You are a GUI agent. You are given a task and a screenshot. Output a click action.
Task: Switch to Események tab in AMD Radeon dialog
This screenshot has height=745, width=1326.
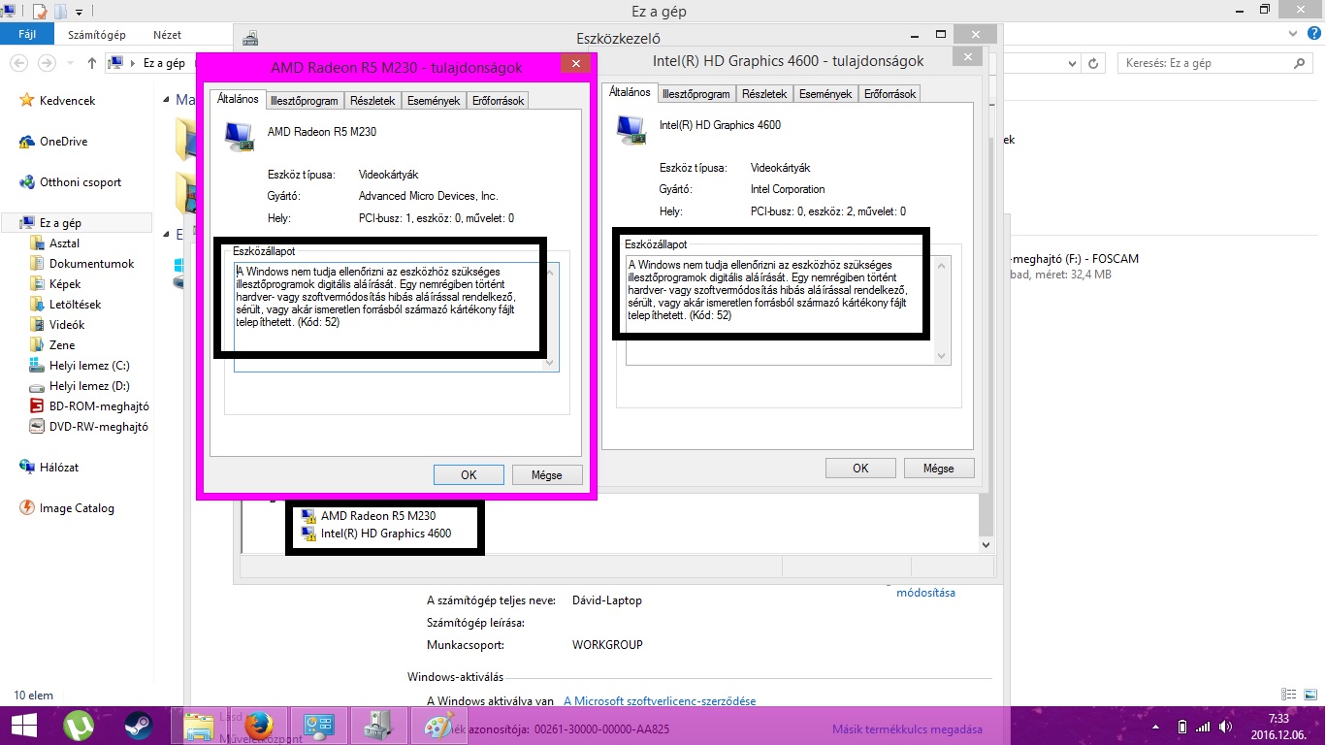point(434,101)
